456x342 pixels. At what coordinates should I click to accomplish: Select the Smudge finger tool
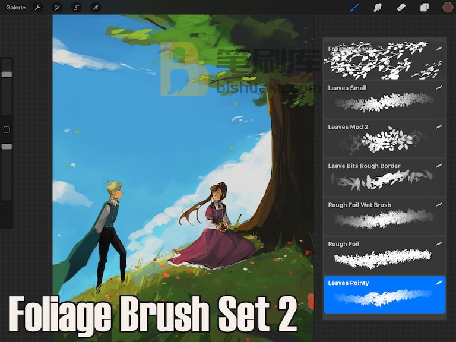[x=378, y=7]
